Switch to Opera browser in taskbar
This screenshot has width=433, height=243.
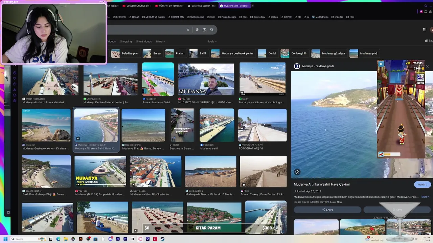pyautogui.click(x=140, y=239)
